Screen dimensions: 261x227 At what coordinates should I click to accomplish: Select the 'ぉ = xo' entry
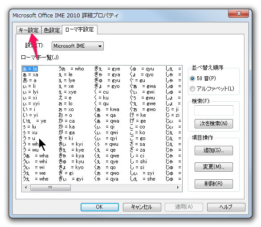click(x=66, y=110)
